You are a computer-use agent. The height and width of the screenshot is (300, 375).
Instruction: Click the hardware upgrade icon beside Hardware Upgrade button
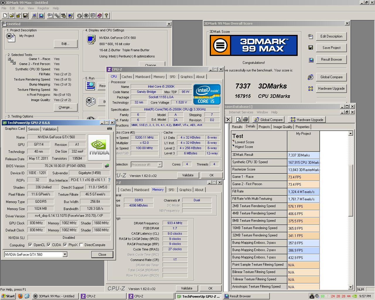click(x=311, y=88)
